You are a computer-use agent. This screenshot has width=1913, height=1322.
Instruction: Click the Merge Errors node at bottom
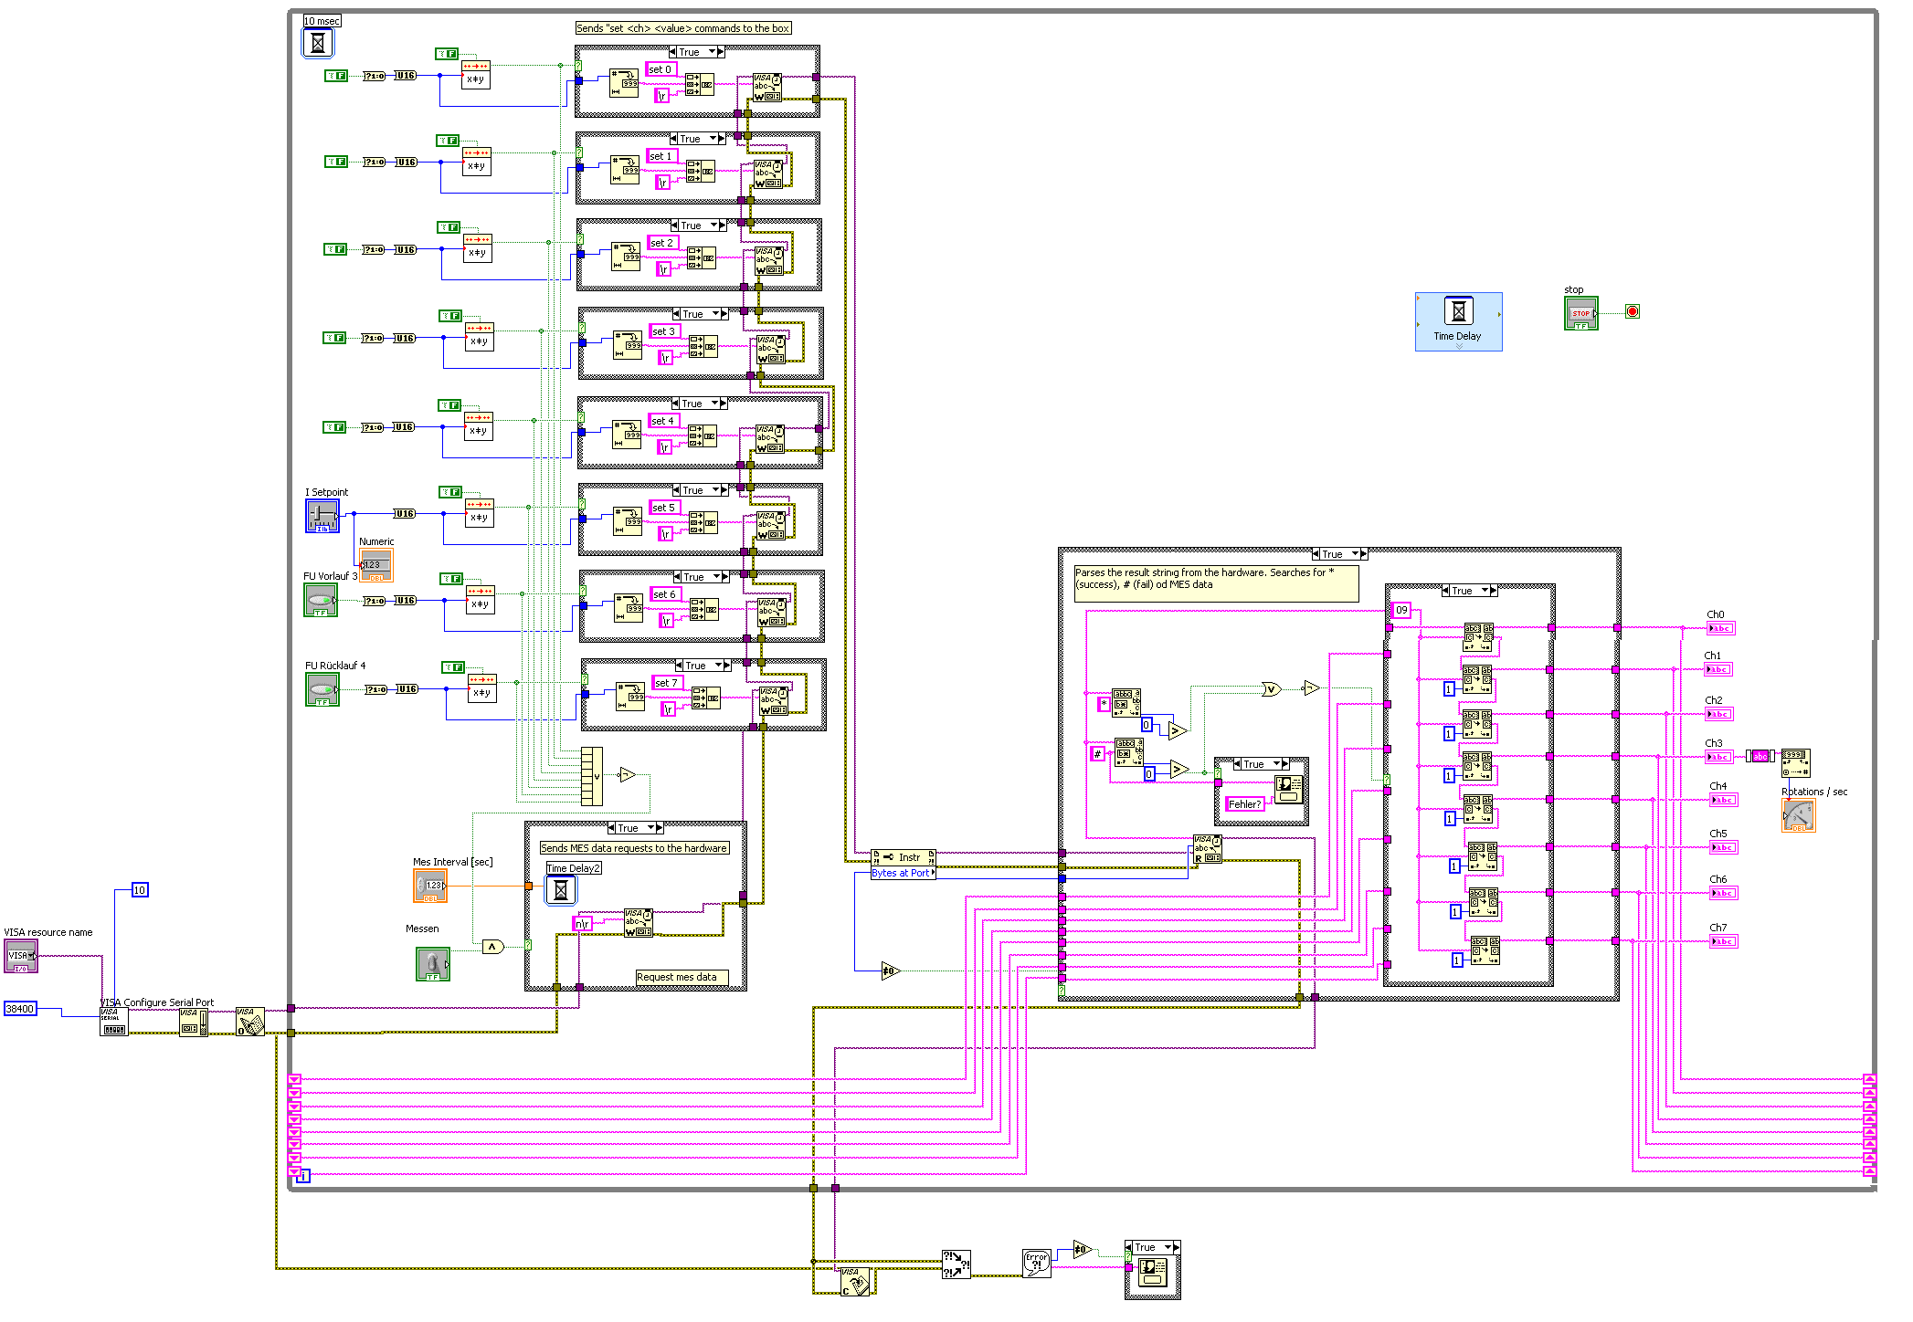tap(956, 1264)
